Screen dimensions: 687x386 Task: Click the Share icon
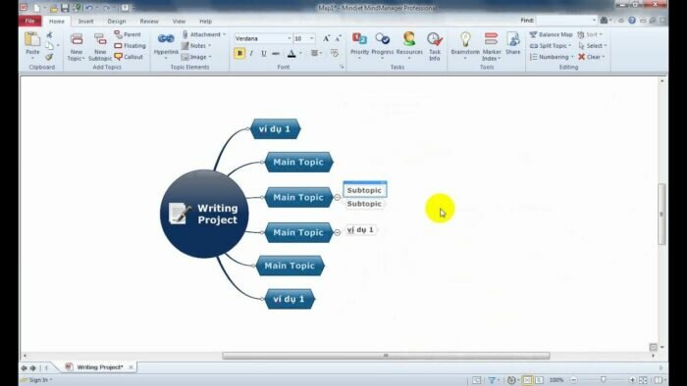[x=512, y=43]
